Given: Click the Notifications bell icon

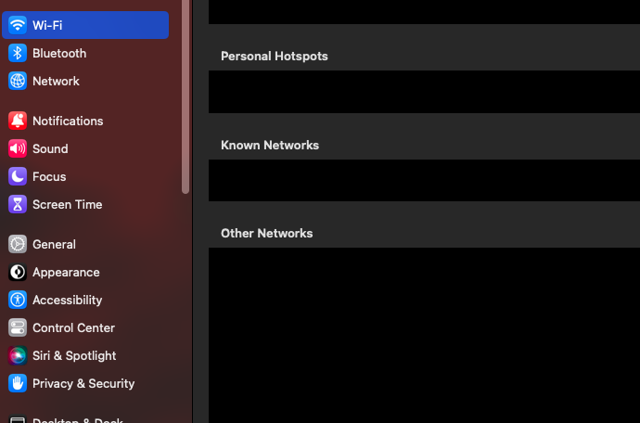Looking at the screenshot, I should click(18, 121).
